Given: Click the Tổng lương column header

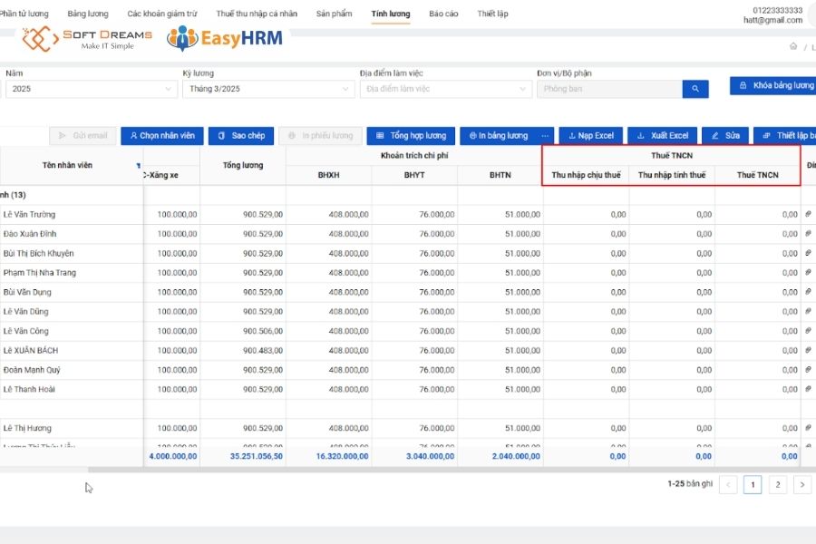Looking at the screenshot, I should (243, 165).
